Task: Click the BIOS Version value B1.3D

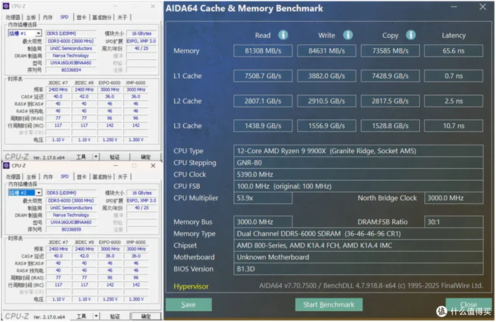Action: [x=358, y=269]
